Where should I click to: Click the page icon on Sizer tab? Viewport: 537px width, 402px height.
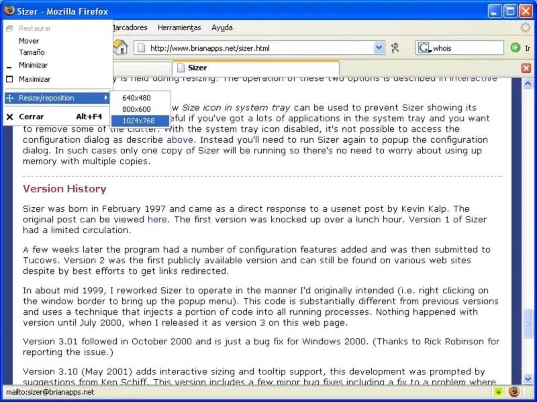point(181,68)
